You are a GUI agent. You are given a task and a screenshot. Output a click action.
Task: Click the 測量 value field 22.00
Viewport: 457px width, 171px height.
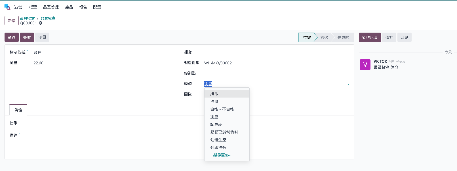click(x=38, y=63)
